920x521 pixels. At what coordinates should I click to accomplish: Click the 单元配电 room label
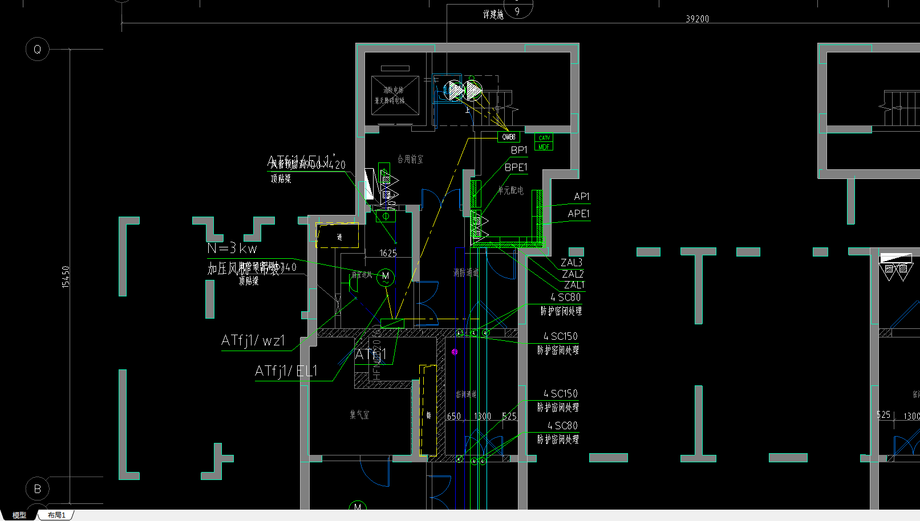[x=510, y=190]
